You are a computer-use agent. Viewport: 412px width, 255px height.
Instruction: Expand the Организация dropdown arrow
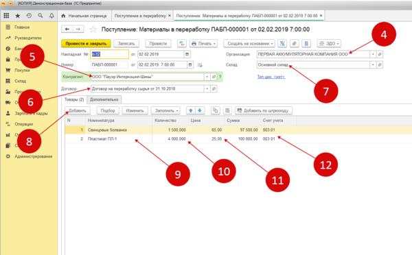pos(373,54)
